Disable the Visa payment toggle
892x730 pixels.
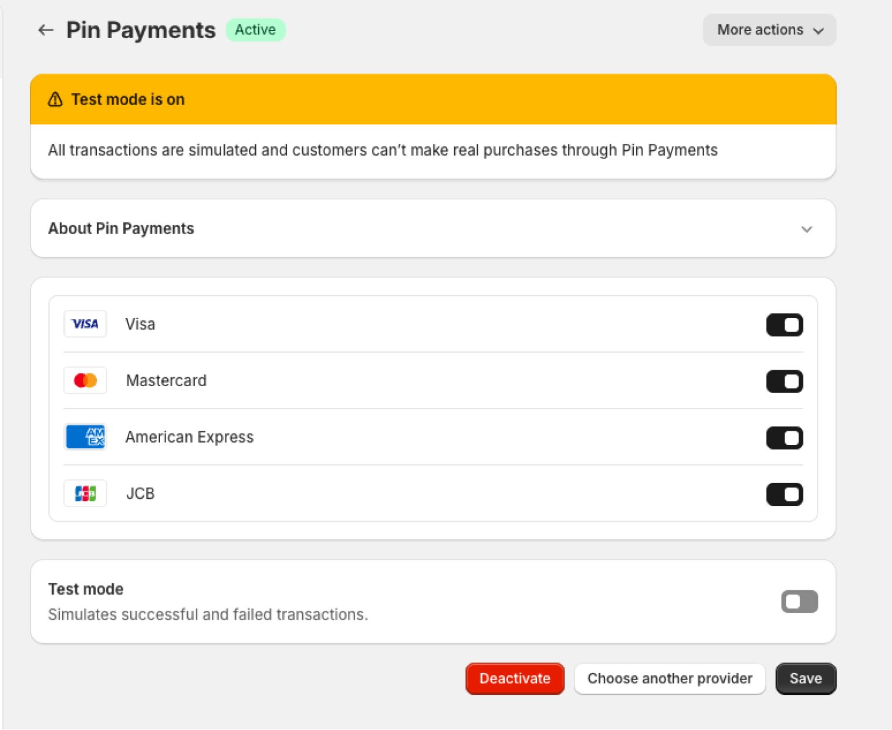coord(785,325)
